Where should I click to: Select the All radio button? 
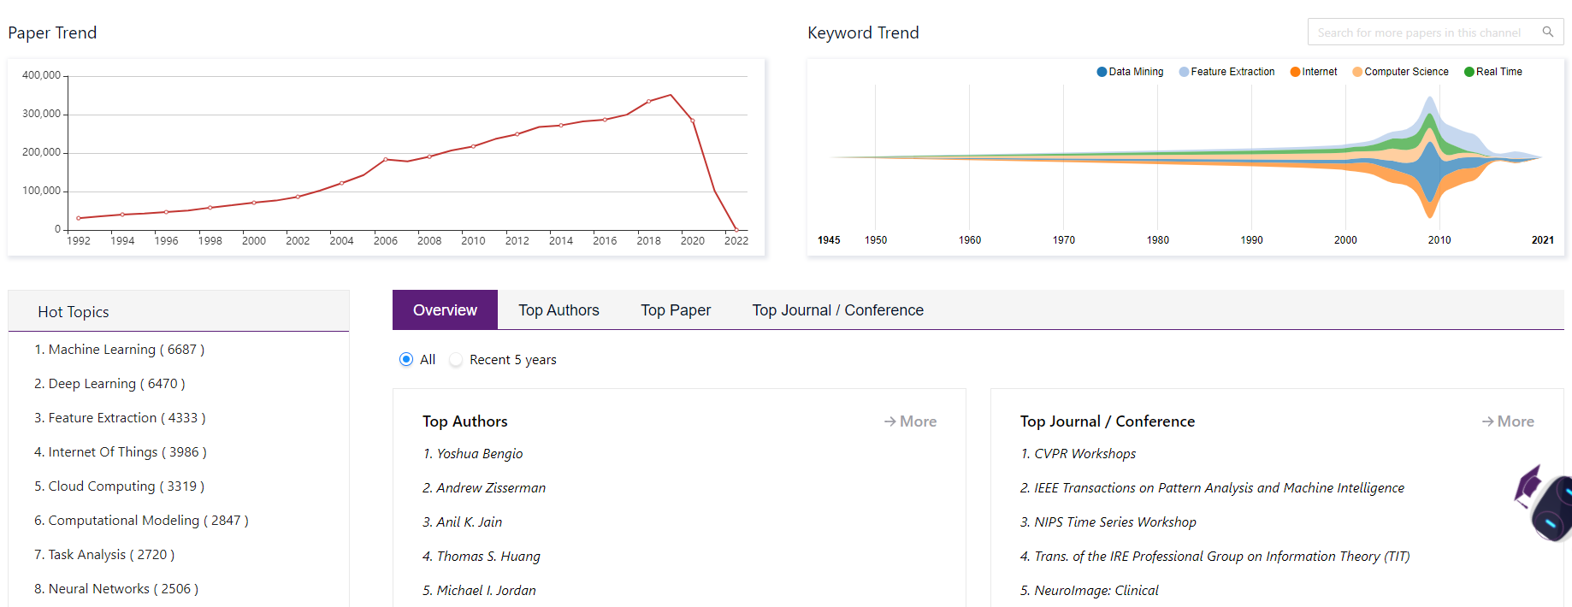tap(406, 359)
